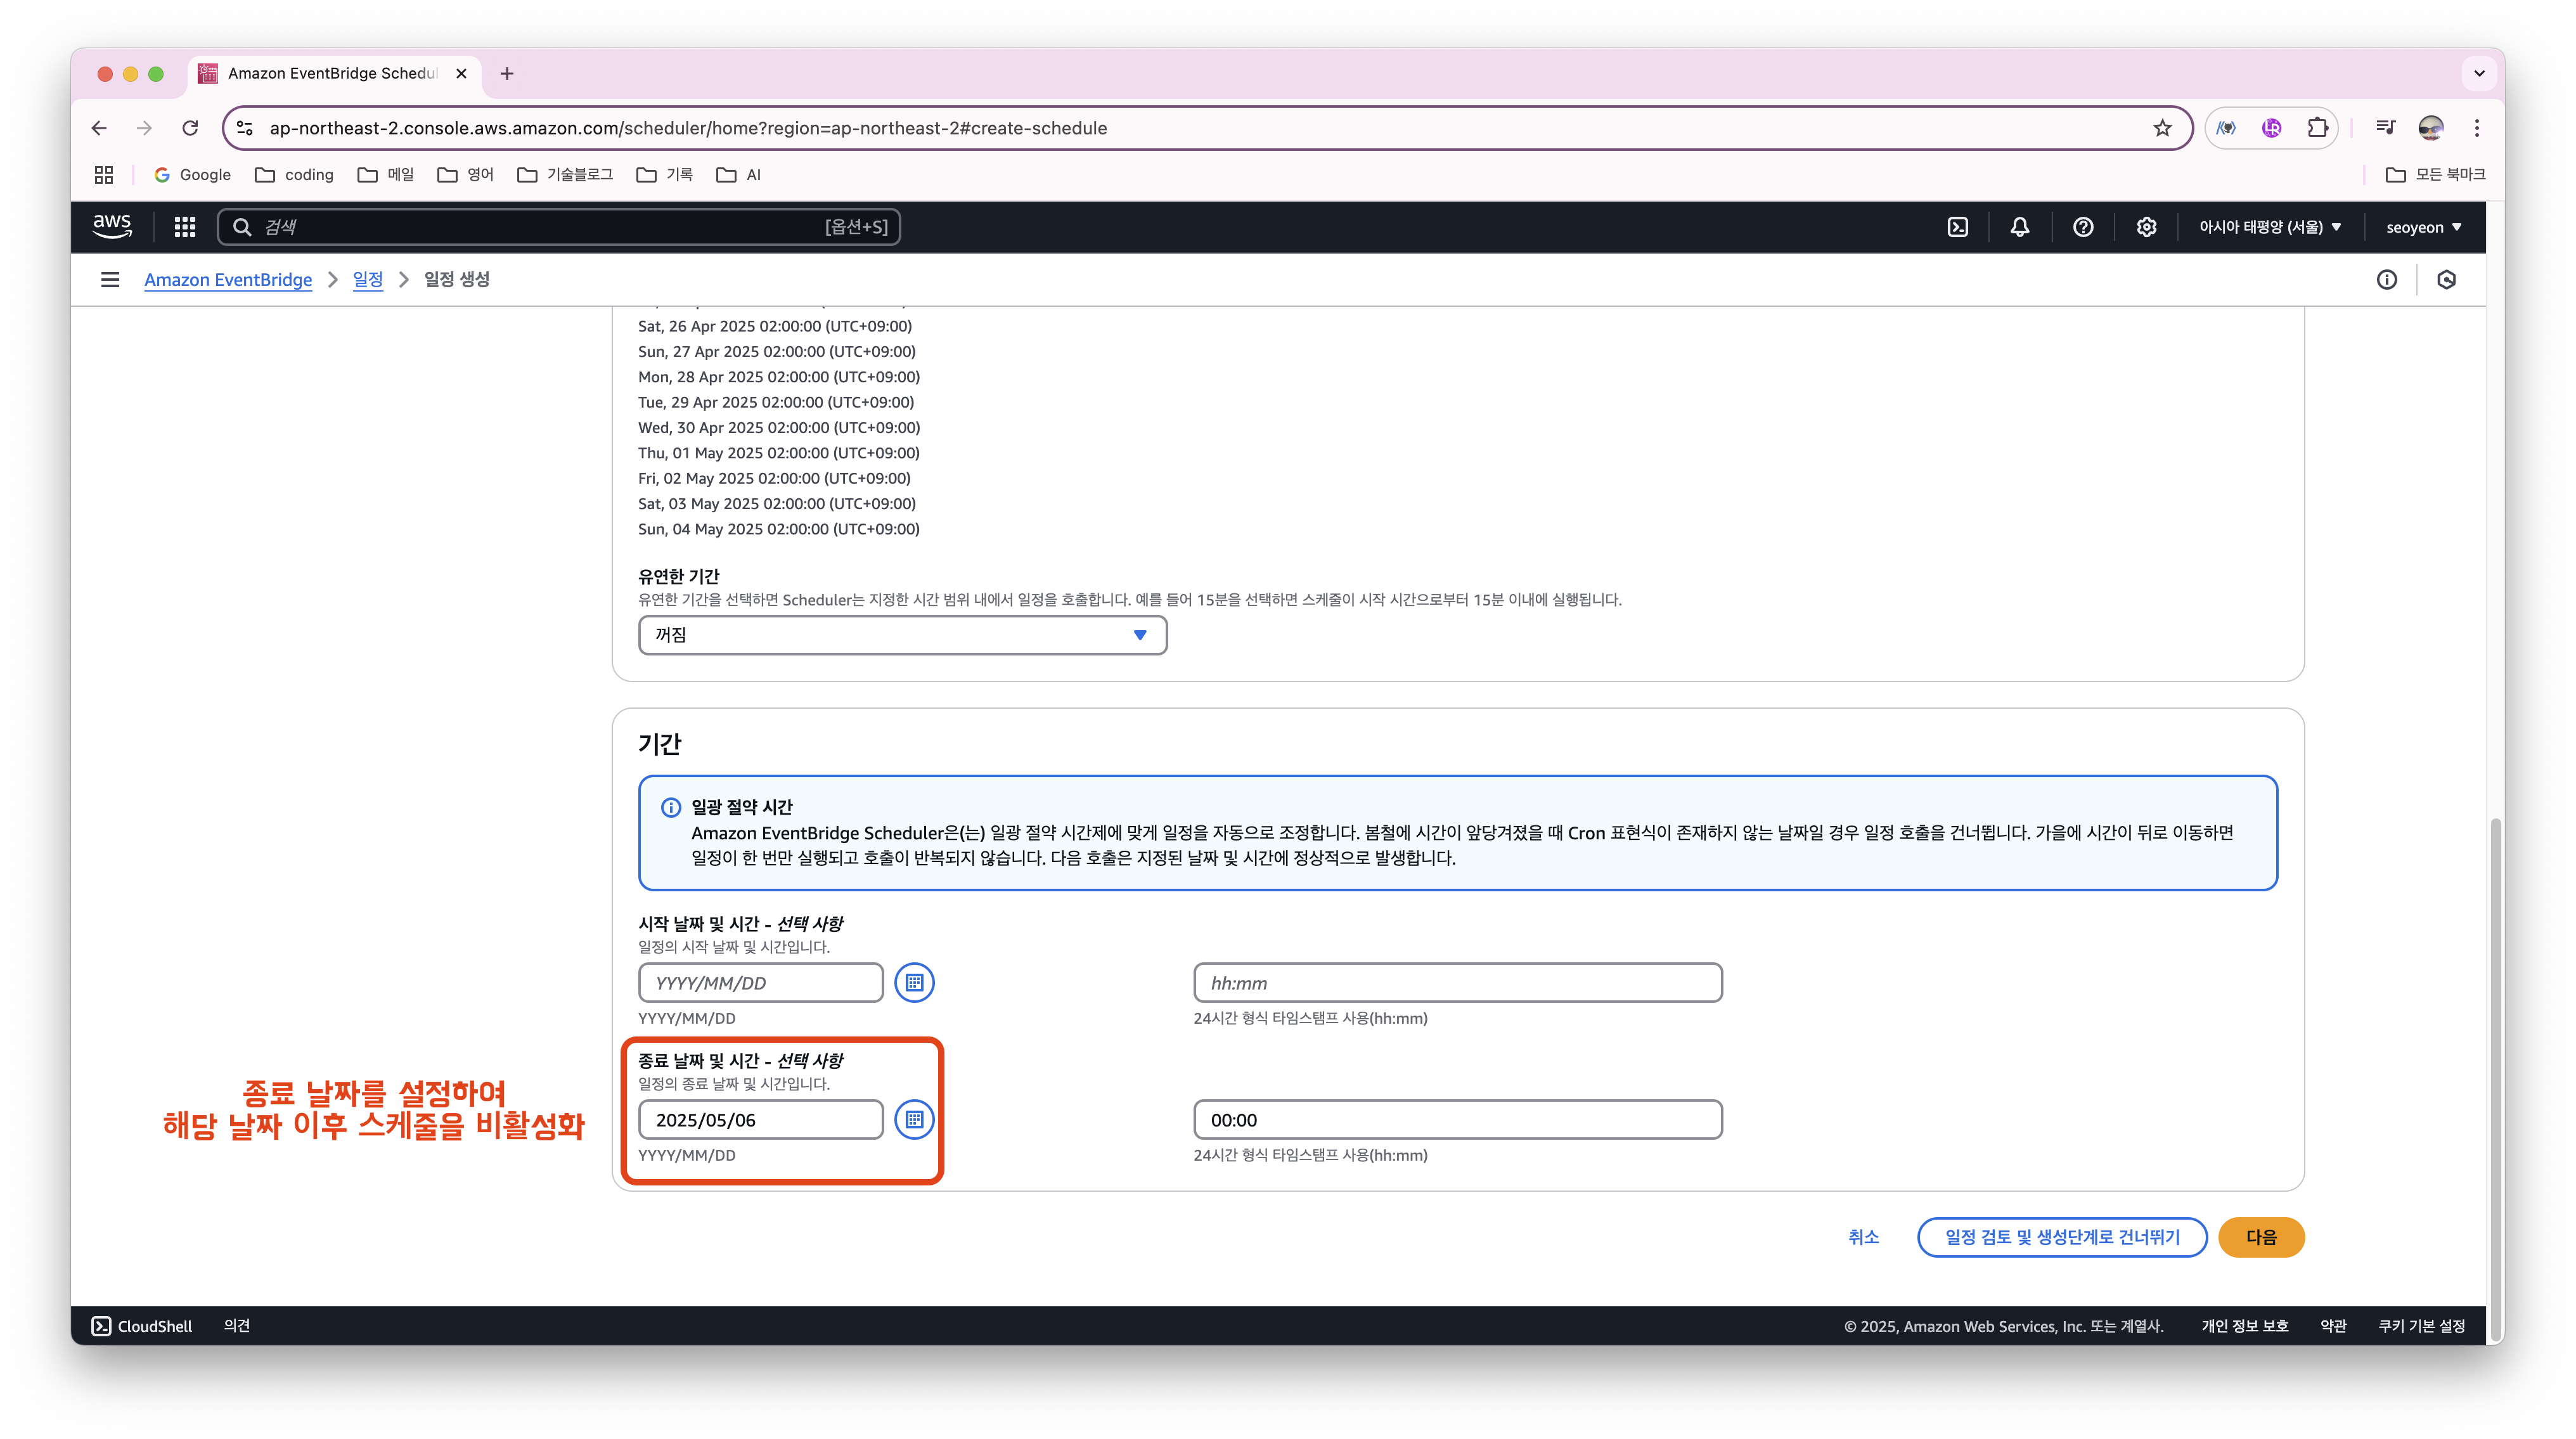Open AWS console settings gear
Image resolution: width=2576 pixels, height=1439 pixels.
[x=2145, y=227]
